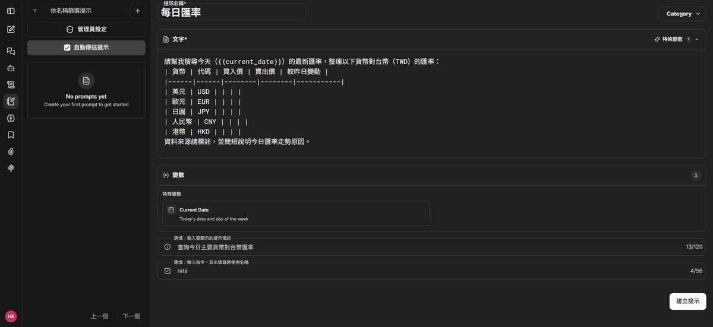Click the 港幣 | HKD table row
Viewport: 713px width, 327px height.
pyautogui.click(x=203, y=132)
